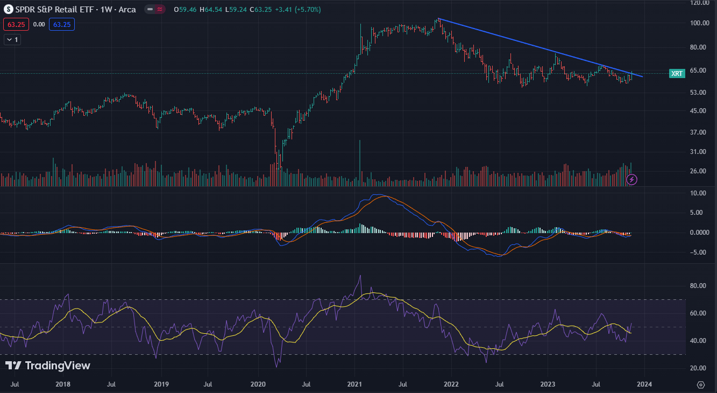The height and width of the screenshot is (393, 717).
Task: Click the 2023 label on the time axis
Action: coord(548,384)
